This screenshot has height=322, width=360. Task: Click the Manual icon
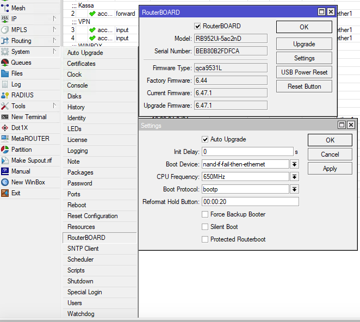pos(5,171)
